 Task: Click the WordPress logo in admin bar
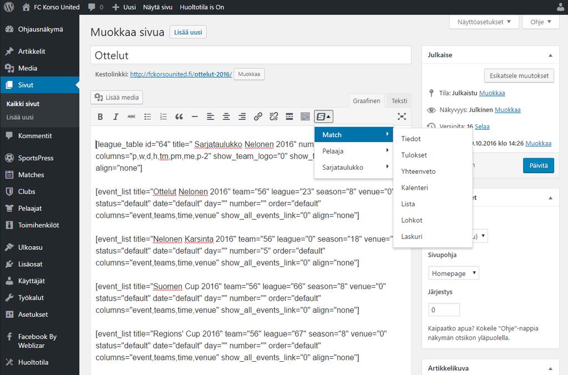(x=9, y=7)
